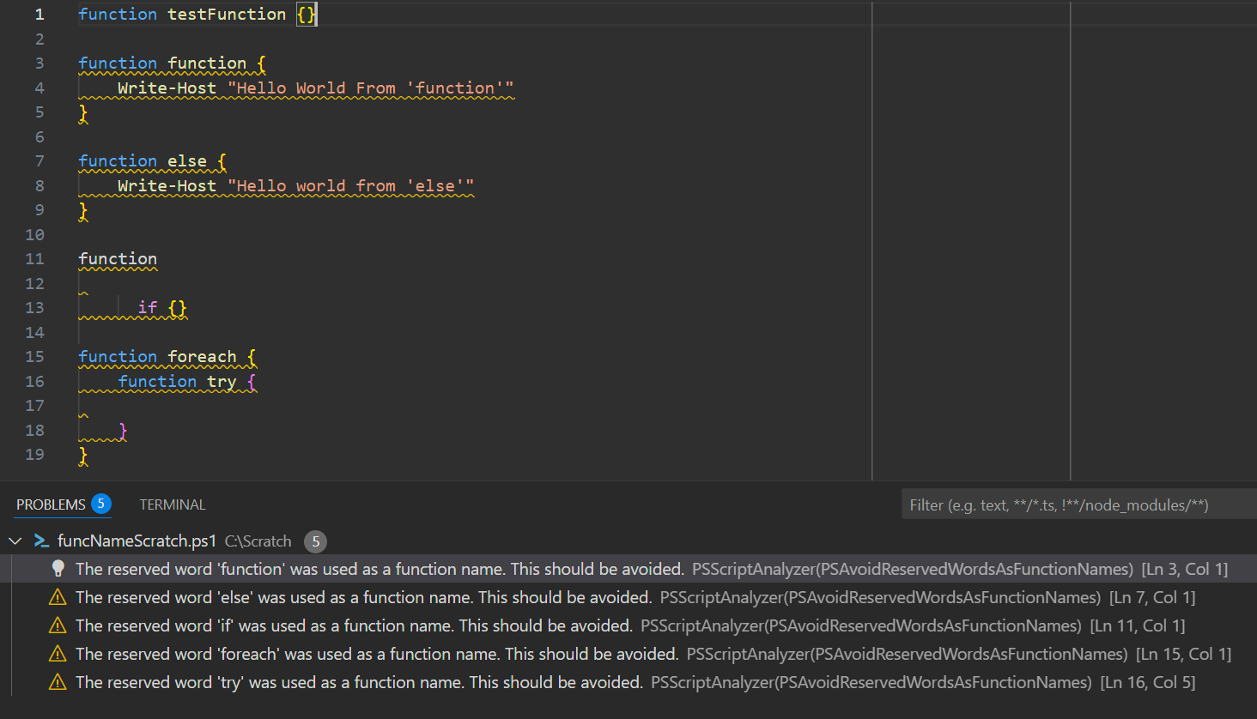Click the warning icon for reserved word 'else'

pyautogui.click(x=58, y=597)
